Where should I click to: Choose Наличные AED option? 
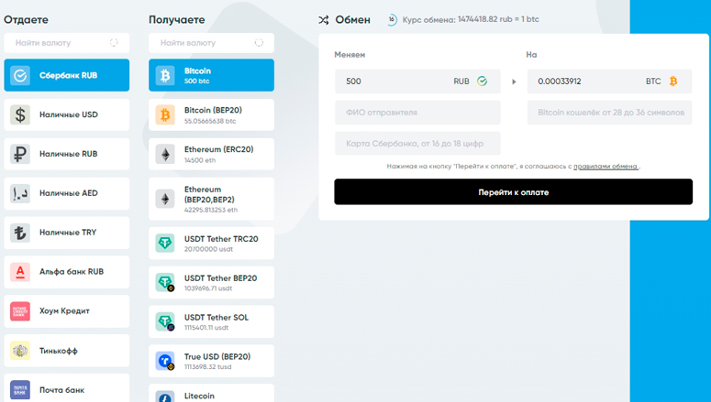click(67, 193)
